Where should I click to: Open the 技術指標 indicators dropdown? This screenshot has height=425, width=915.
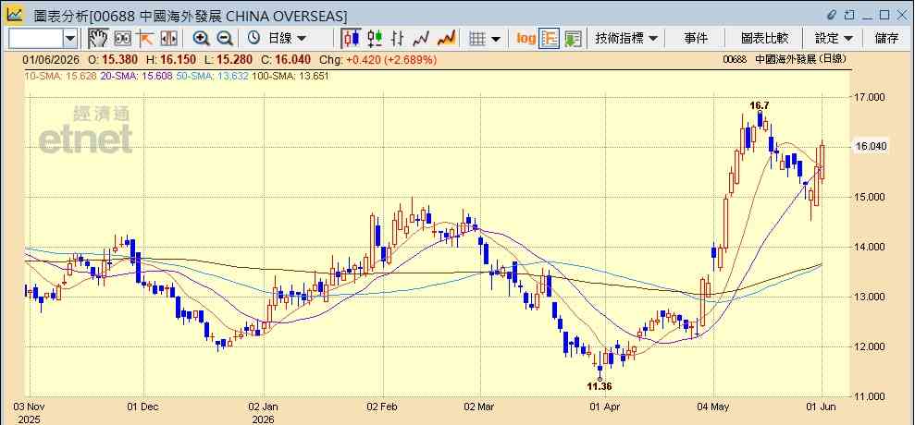[x=625, y=39]
